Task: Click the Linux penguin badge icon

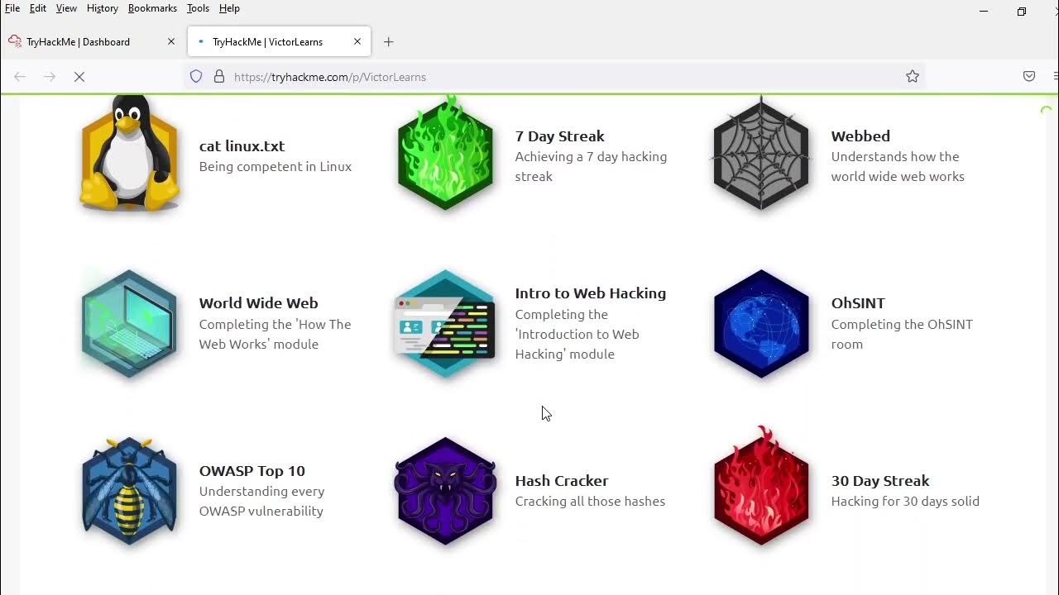Action: 129,154
